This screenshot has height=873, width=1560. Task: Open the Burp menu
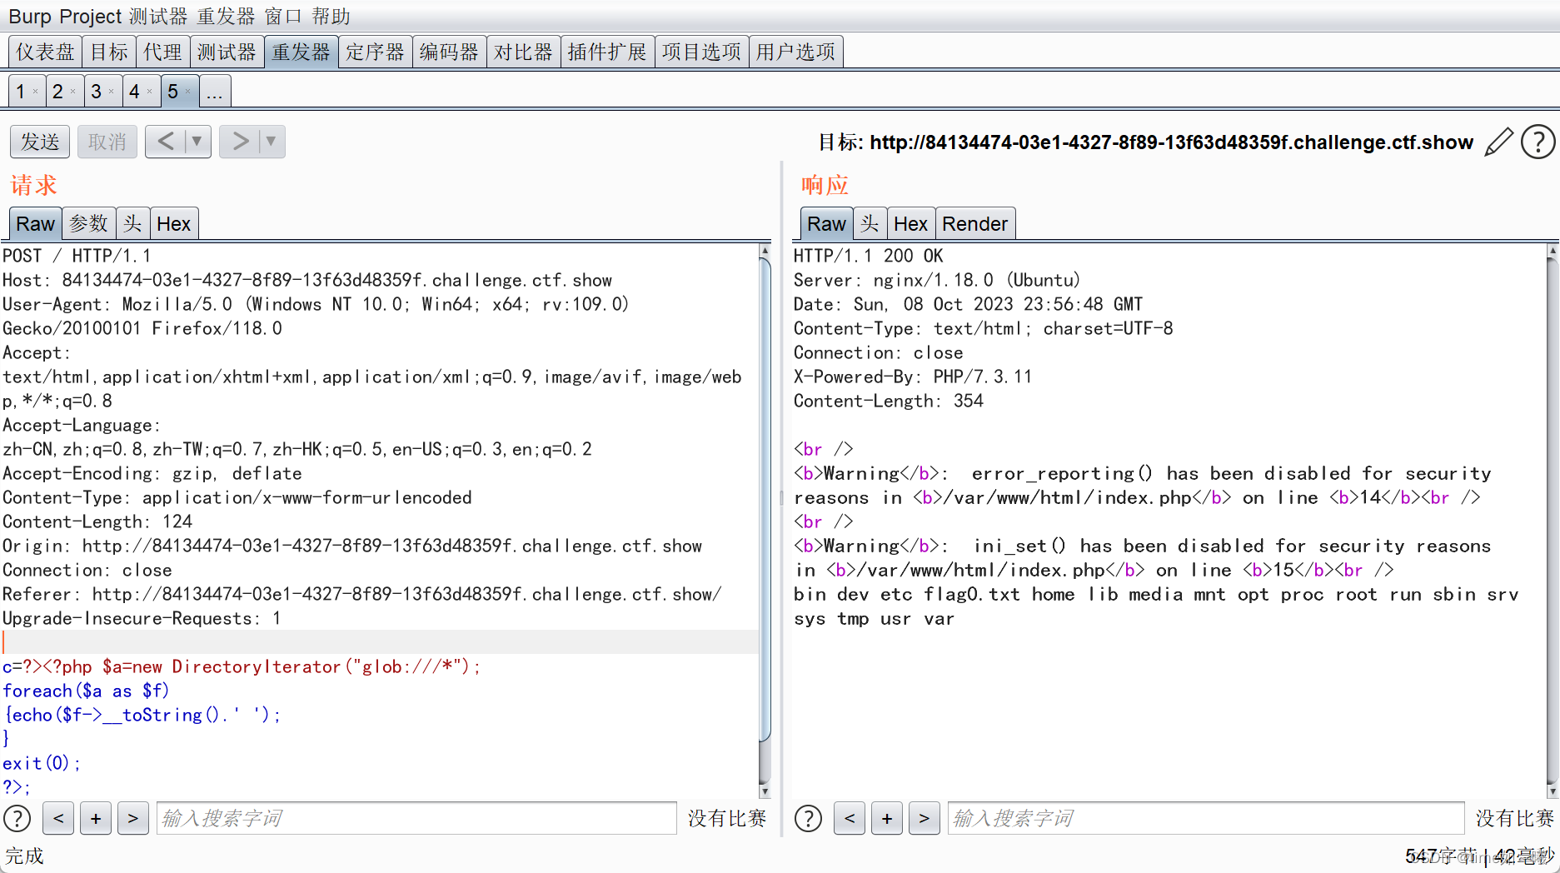[x=30, y=16]
